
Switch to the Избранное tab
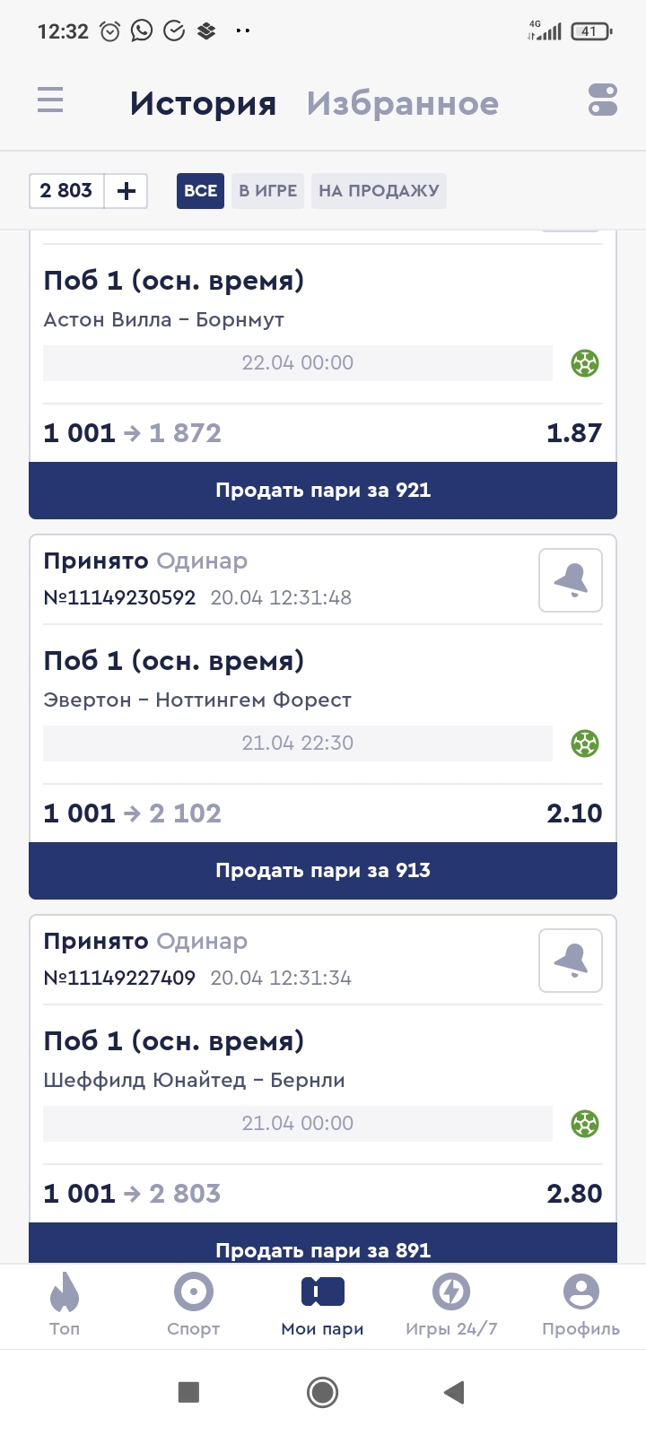pos(402,104)
